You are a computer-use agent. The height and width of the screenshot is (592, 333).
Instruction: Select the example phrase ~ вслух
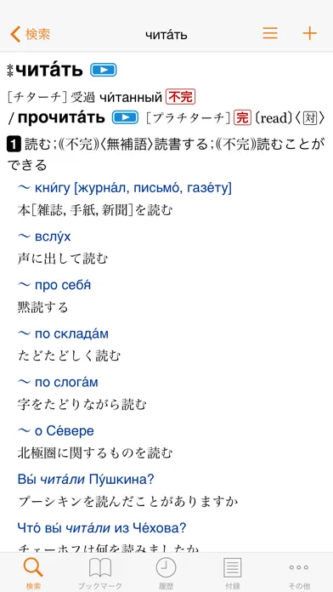44,236
